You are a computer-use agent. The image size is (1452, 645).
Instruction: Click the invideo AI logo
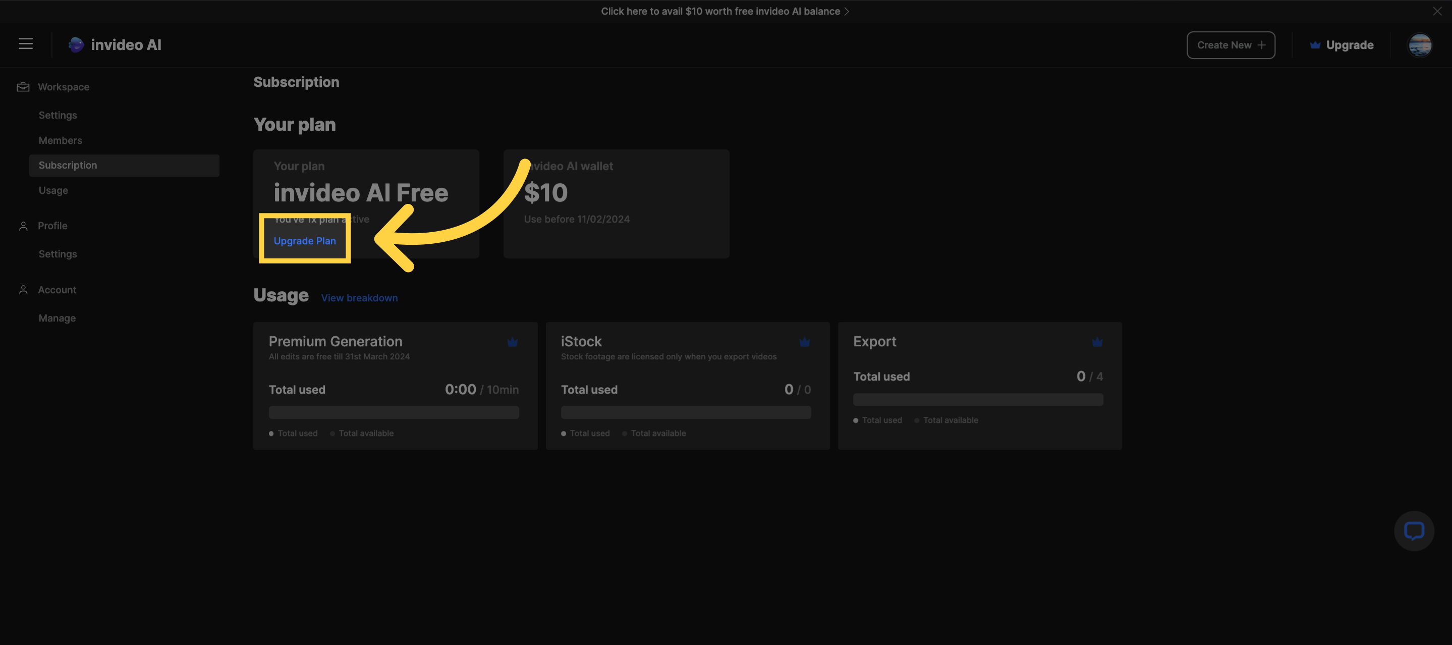[x=115, y=44]
